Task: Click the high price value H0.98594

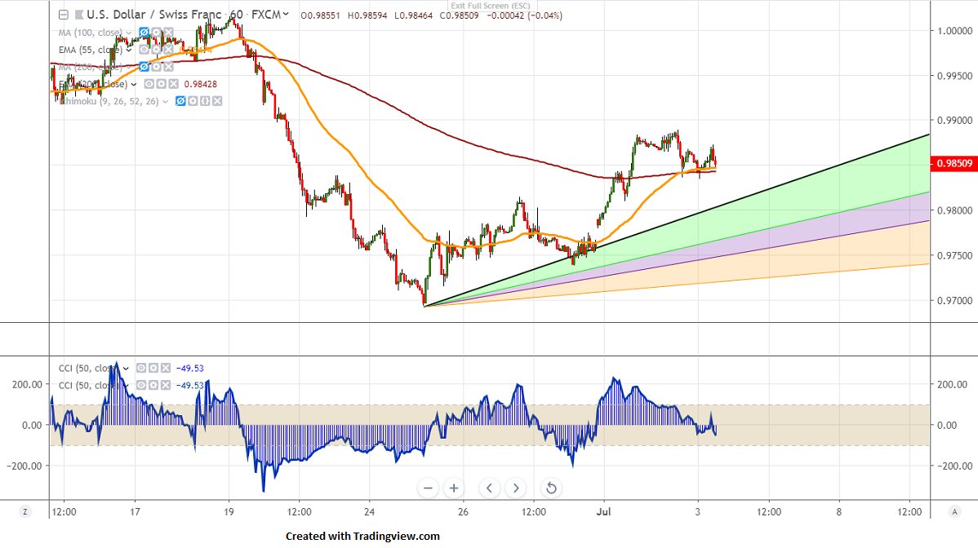Action: click(x=367, y=15)
